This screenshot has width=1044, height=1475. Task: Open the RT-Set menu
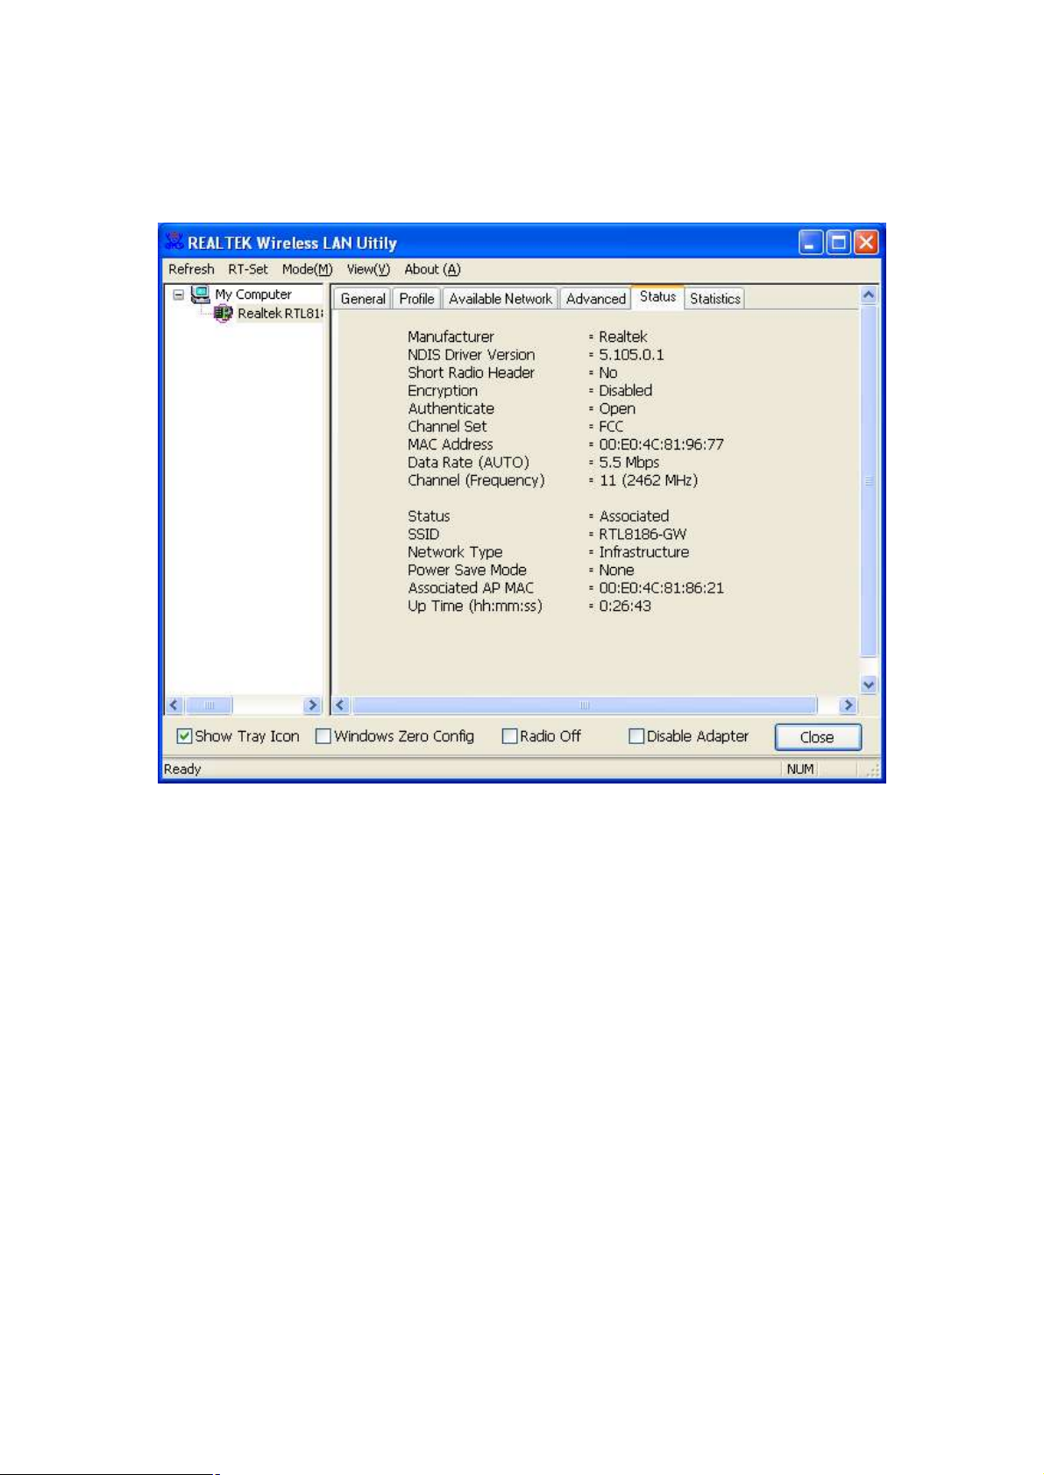(248, 269)
